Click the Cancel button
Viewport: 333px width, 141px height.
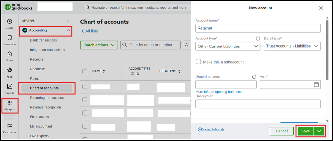point(282,131)
